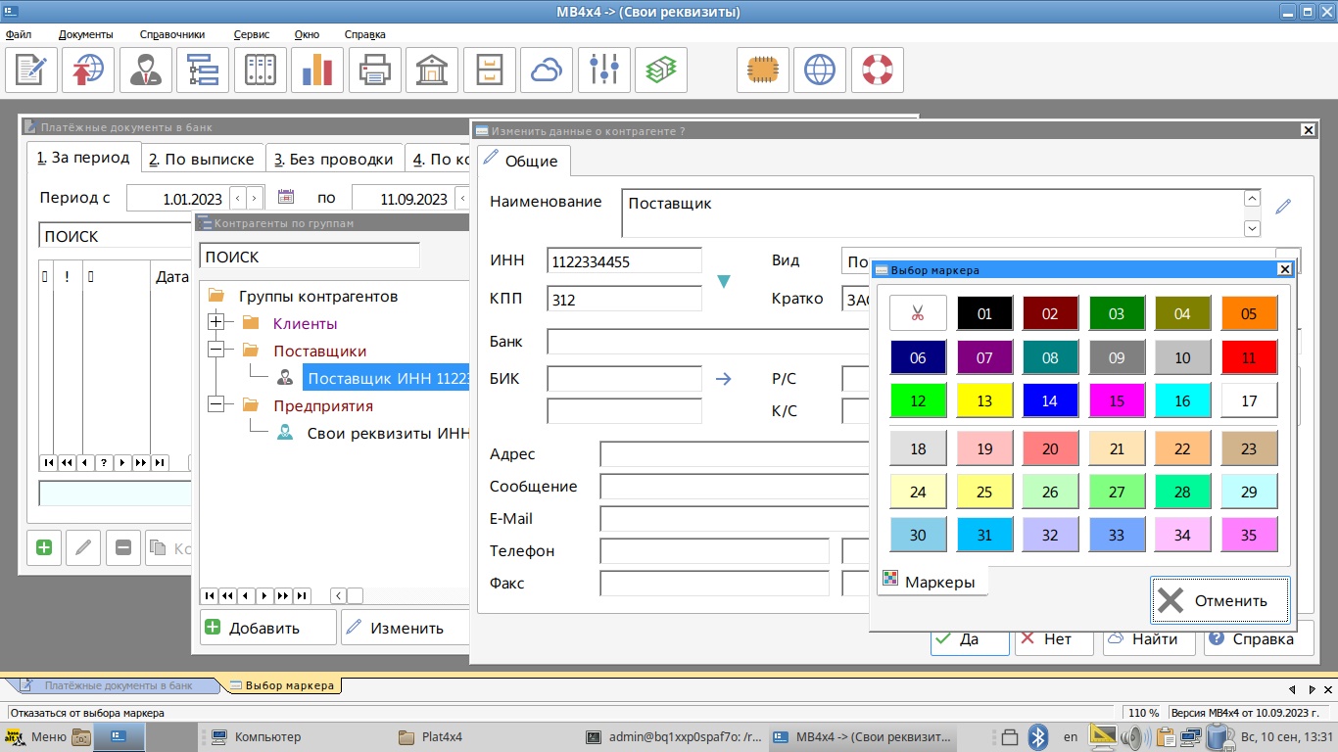This screenshot has width=1338, height=752.
Task: Click the Bluetooth icon in system tray
Action: tap(1038, 737)
